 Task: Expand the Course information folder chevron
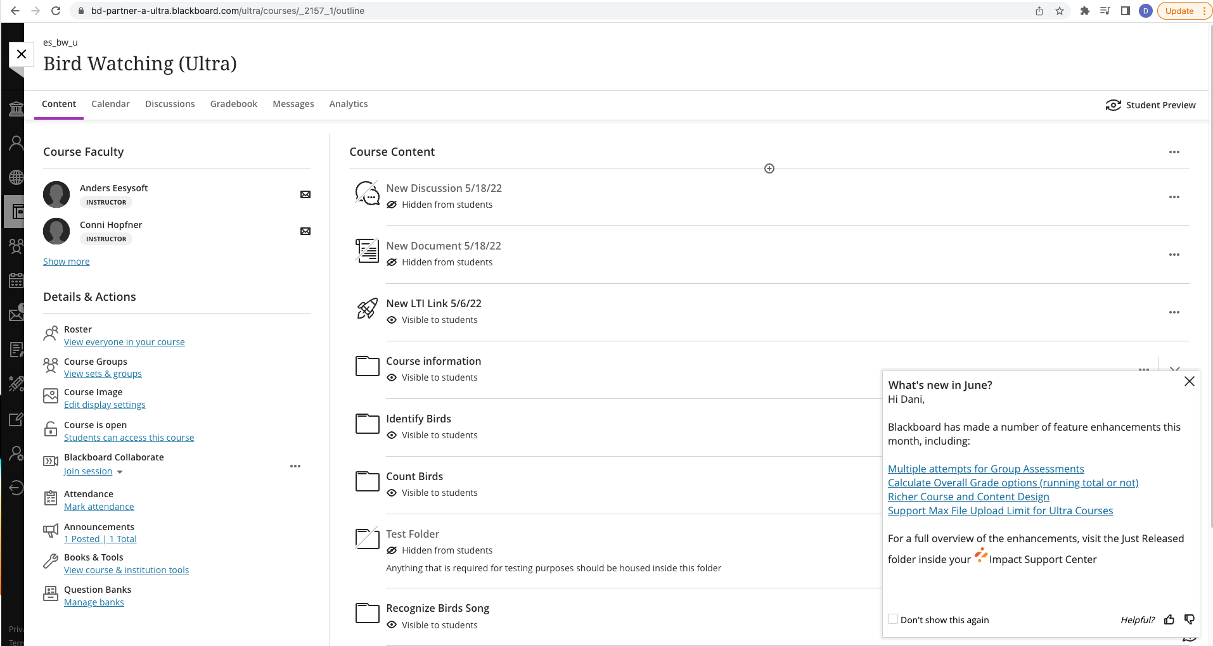click(x=1175, y=369)
